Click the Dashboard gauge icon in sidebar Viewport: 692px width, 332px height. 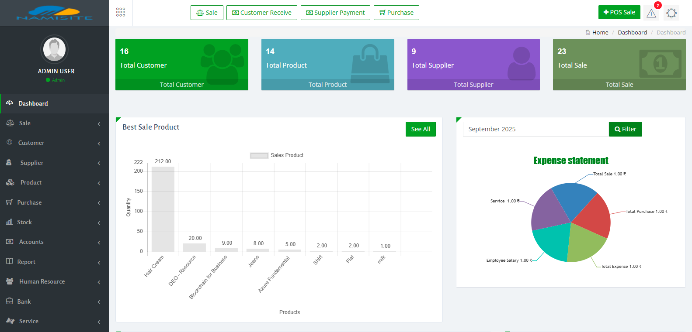[x=10, y=103]
